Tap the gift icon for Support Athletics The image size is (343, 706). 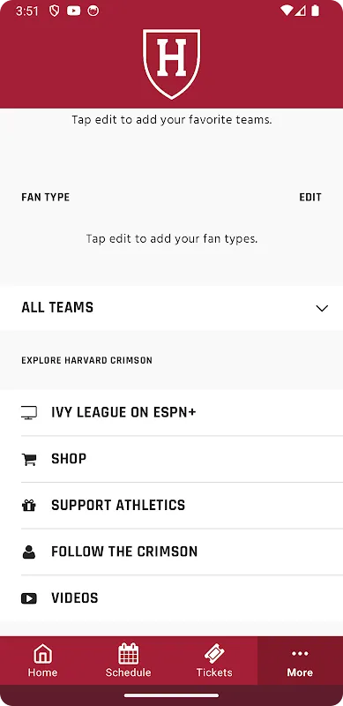tap(29, 506)
